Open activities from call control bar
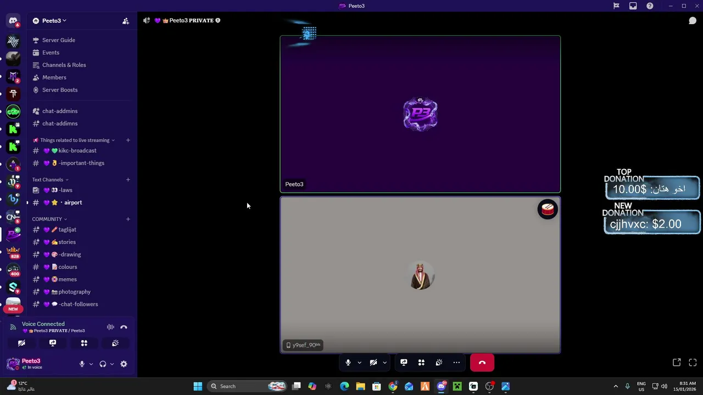 point(421,363)
